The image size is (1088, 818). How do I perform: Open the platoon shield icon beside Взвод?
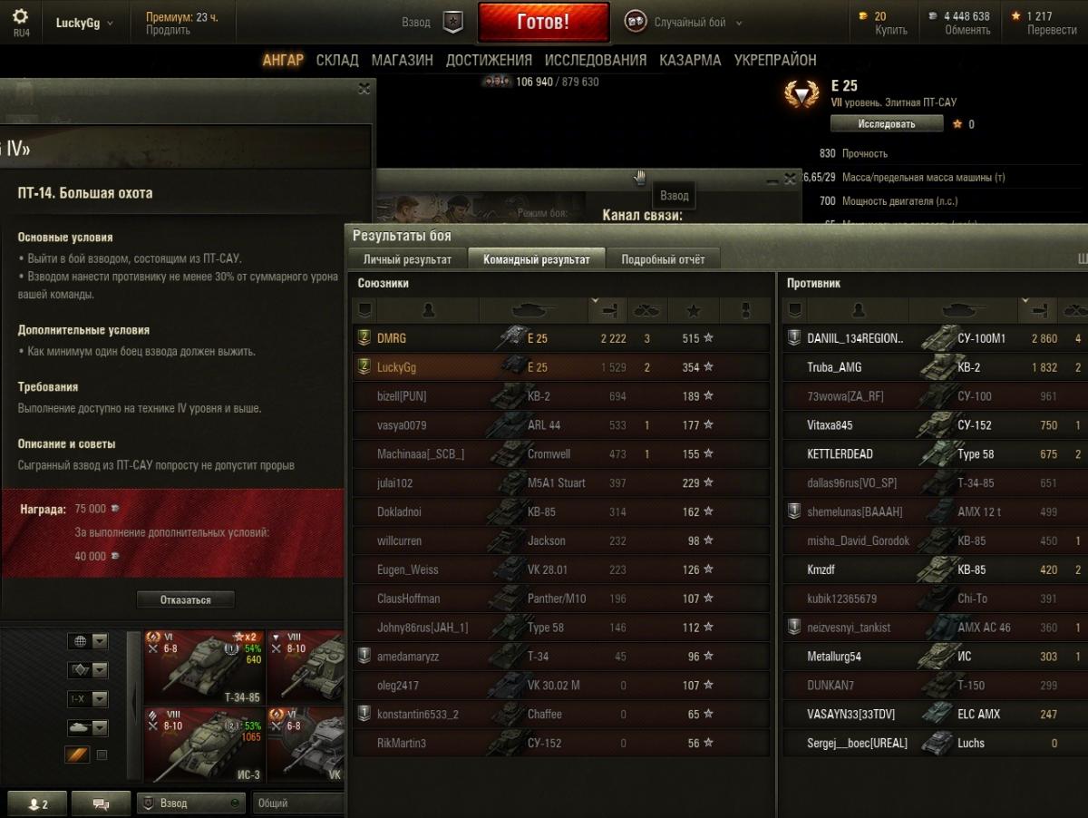[453, 23]
